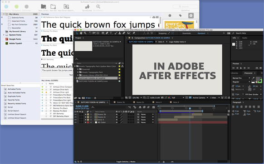Select the Puppet Pin tool in After Effects

(x=134, y=33)
